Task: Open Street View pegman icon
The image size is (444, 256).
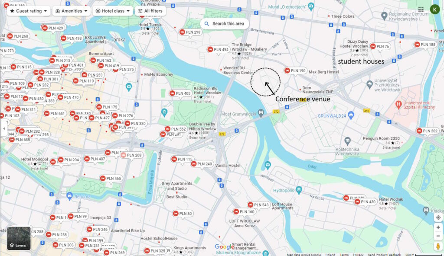Action: pyautogui.click(x=438, y=246)
